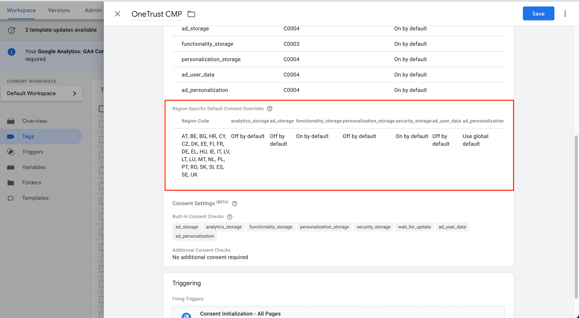Expand the Default Workspace selector
579x318 pixels.
pos(42,94)
